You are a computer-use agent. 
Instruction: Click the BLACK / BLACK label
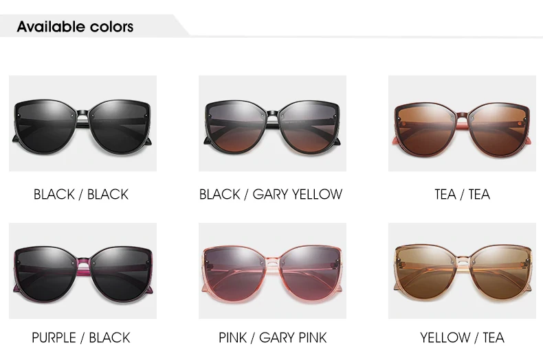(x=81, y=195)
